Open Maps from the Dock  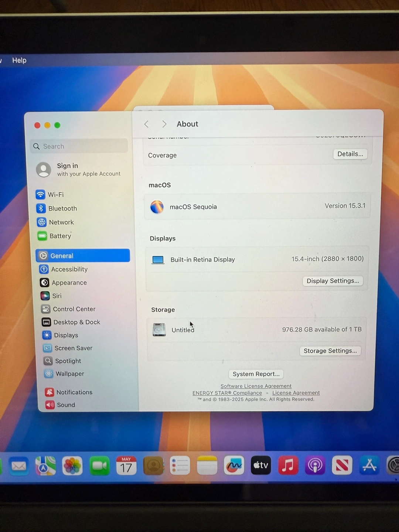coord(45,465)
